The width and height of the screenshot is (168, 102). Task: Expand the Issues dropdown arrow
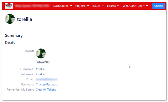click(x=102, y=6)
